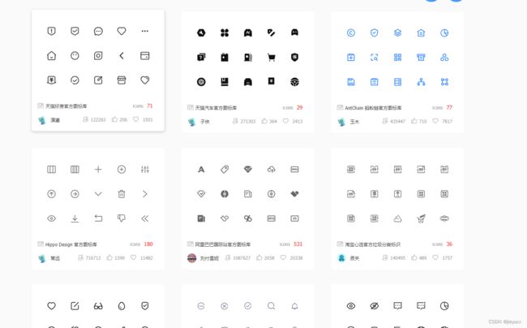Image resolution: width=527 pixels, height=328 pixels.
Task: Select thumbs-down icon in Hippo Design library
Action: pyautogui.click(x=122, y=218)
